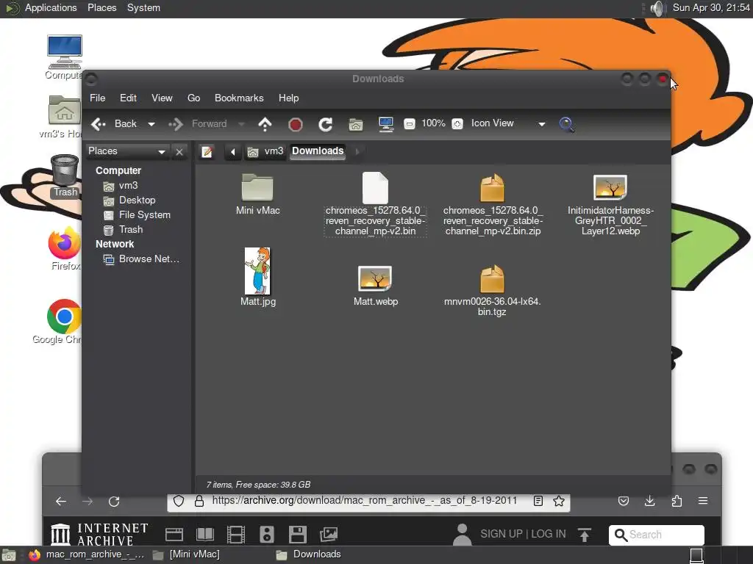Click the Forward navigation button
This screenshot has height=564, width=753.
(198, 124)
